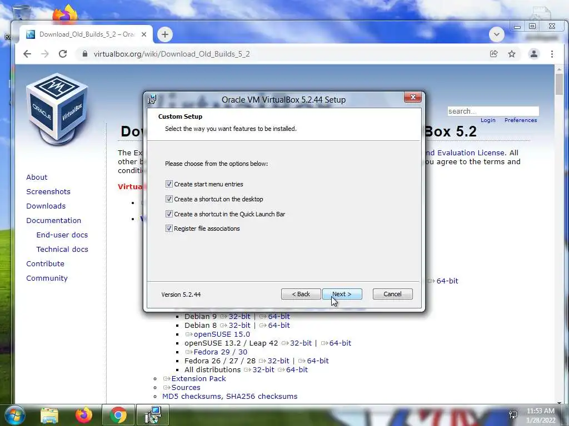Viewport: 569px width, 426px height.
Task: Toggle Create start menu entries checkbox
Action: coord(169,184)
